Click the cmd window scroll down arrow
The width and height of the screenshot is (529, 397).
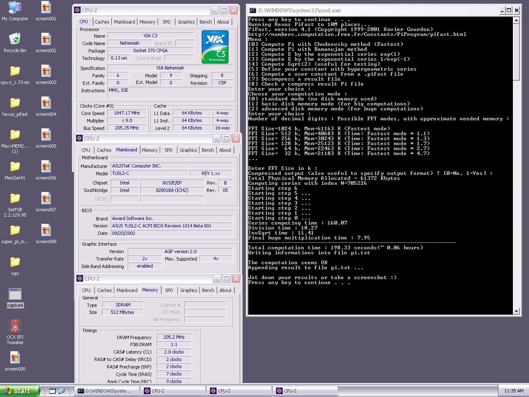516,311
